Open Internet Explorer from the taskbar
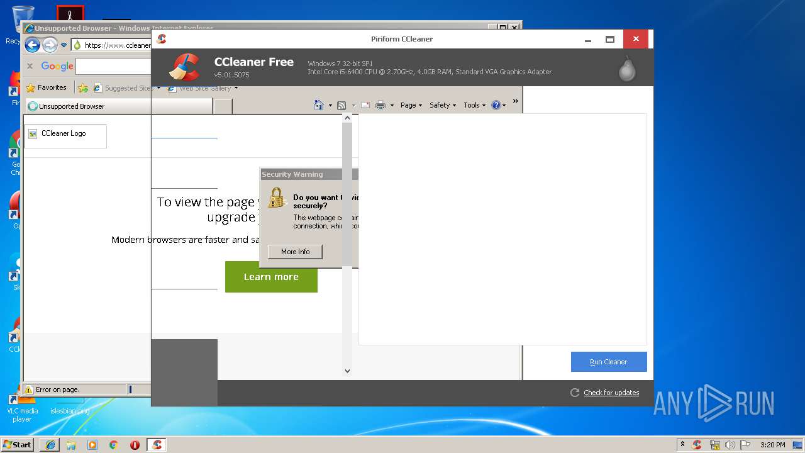This screenshot has width=805, height=453. pos(50,445)
